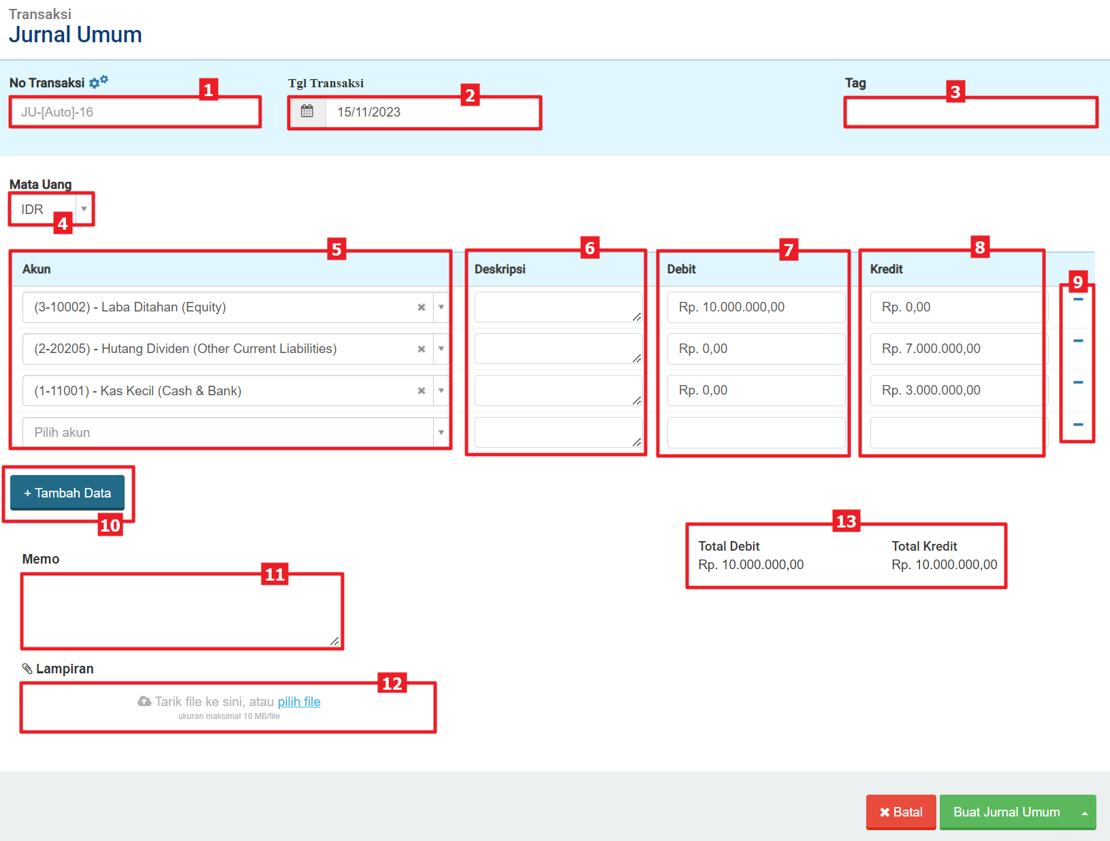Clear the Kas Kecil account selection
The width and height of the screenshot is (1110, 841).
tap(422, 391)
